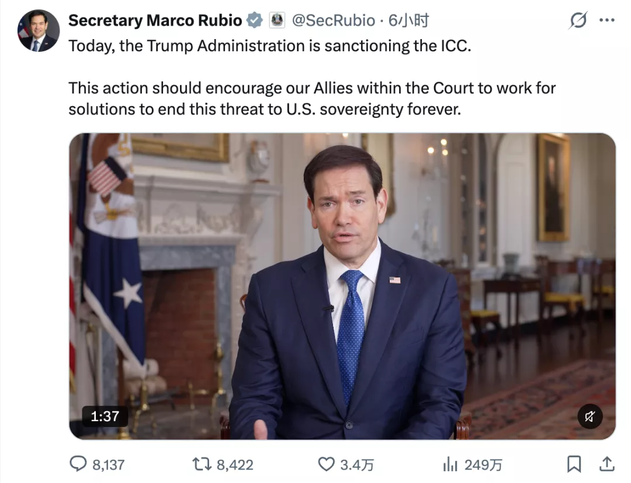The height and width of the screenshot is (483, 631).
Task: Click the 8,137 reply count
Action: (x=109, y=465)
